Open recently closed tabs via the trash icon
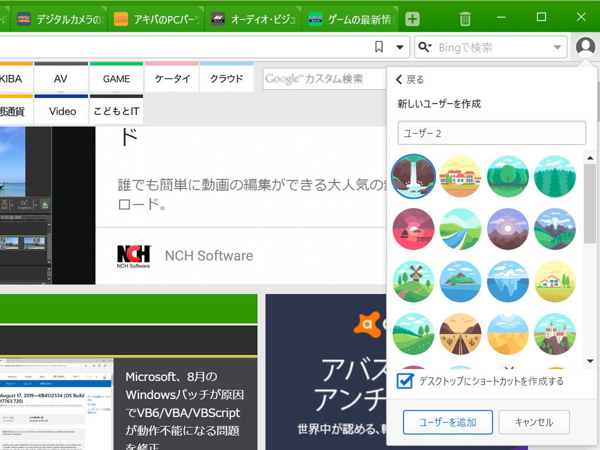Viewport: 600px width, 450px height. 465,18
